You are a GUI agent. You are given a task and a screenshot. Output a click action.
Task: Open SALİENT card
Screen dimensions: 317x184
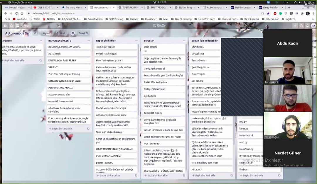[x=69, y=67]
